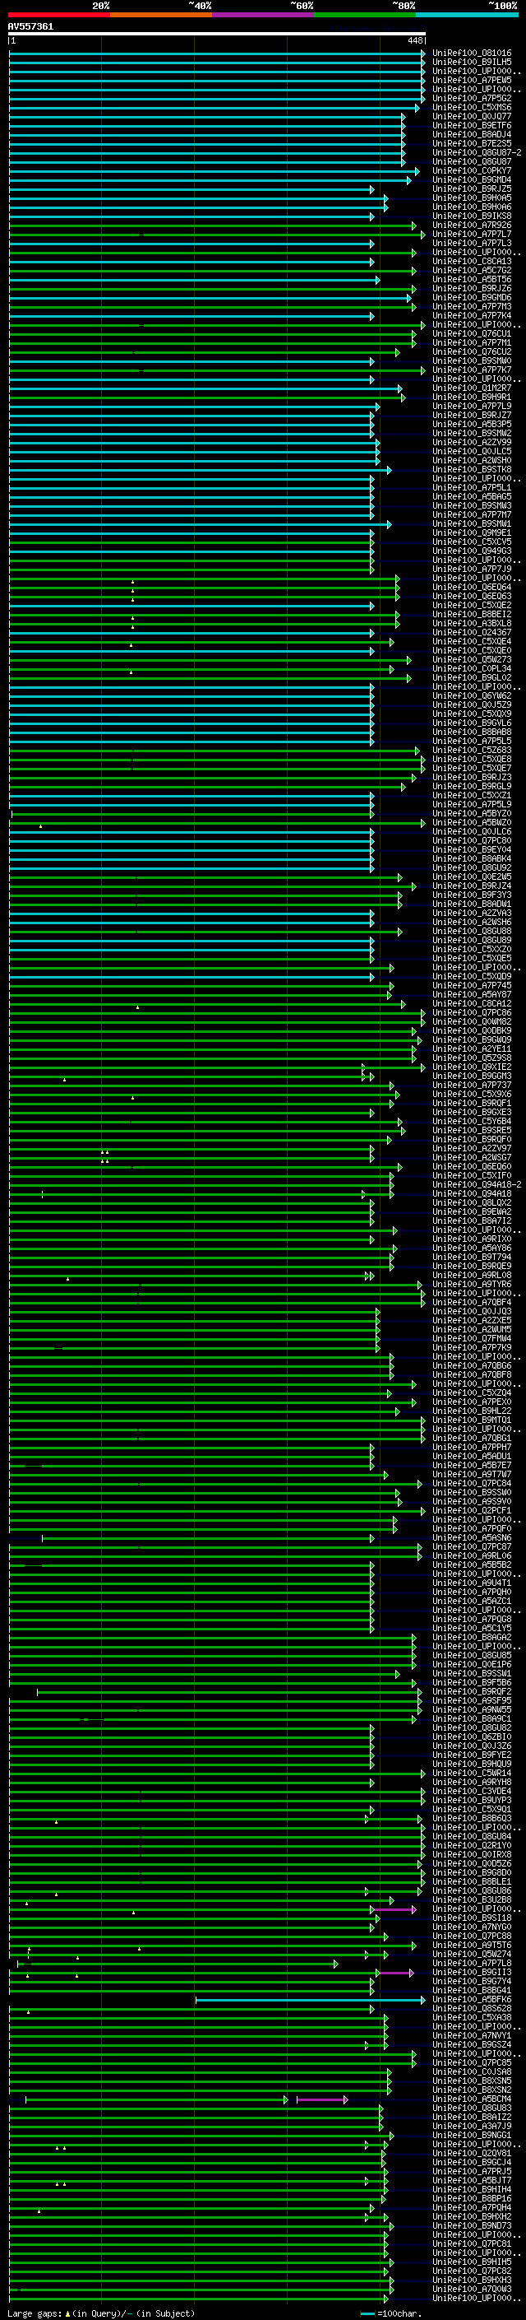Click the white query sequence ruler bar

pos(217,33)
